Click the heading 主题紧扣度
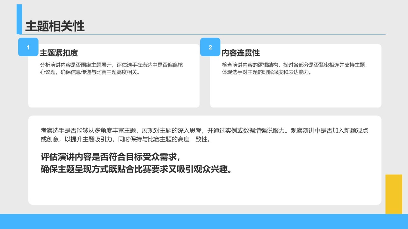The width and height of the screenshot is (408, 229). (59, 53)
